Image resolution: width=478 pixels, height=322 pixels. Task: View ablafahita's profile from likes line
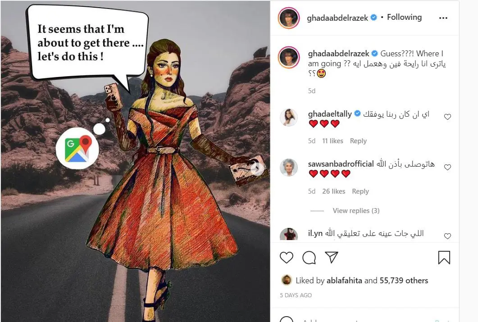point(344,280)
